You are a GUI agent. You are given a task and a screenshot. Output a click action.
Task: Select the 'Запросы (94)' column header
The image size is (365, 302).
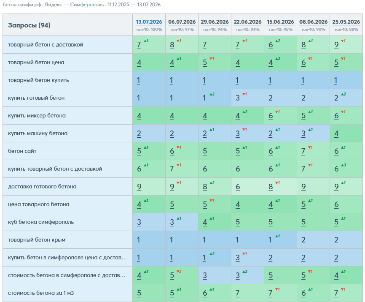29,25
